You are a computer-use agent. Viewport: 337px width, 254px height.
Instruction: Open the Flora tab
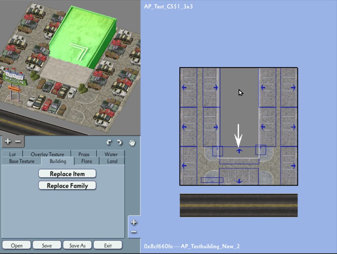tap(87, 161)
